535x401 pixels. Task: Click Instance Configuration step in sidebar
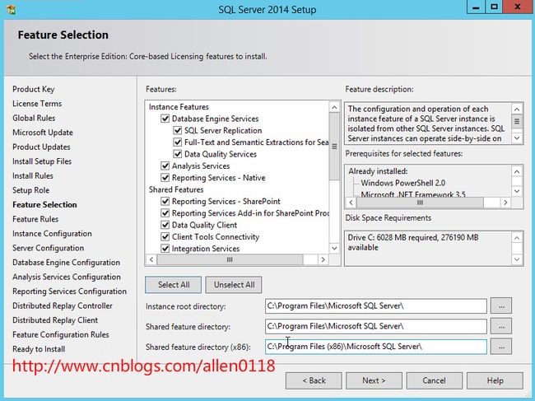tap(52, 233)
